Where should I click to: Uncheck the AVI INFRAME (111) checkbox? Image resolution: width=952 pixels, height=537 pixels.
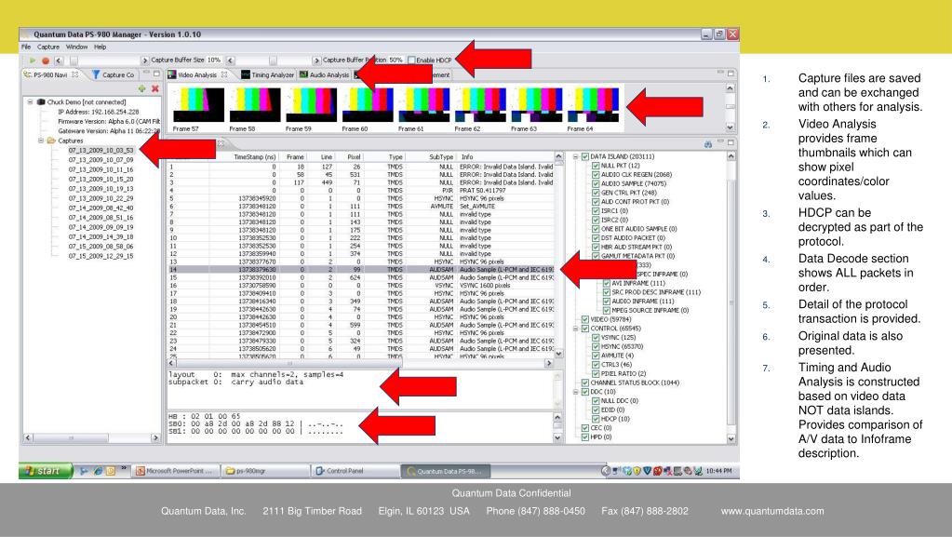(x=606, y=283)
